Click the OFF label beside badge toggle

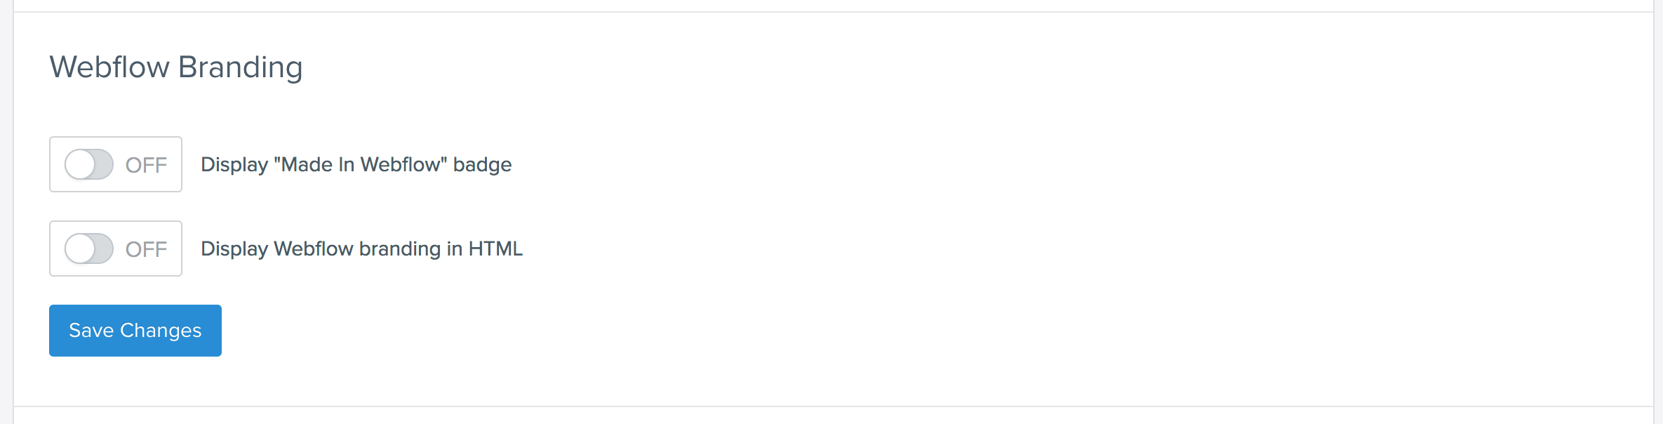pyautogui.click(x=146, y=165)
